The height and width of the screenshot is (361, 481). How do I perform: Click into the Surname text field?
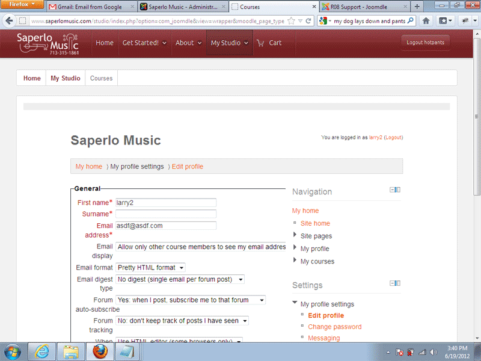point(165,214)
